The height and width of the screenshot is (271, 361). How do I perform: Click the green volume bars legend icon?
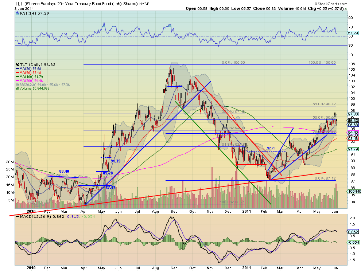(x=17, y=89)
